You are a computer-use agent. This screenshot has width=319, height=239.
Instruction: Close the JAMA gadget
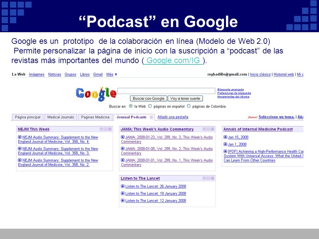pos(212,129)
